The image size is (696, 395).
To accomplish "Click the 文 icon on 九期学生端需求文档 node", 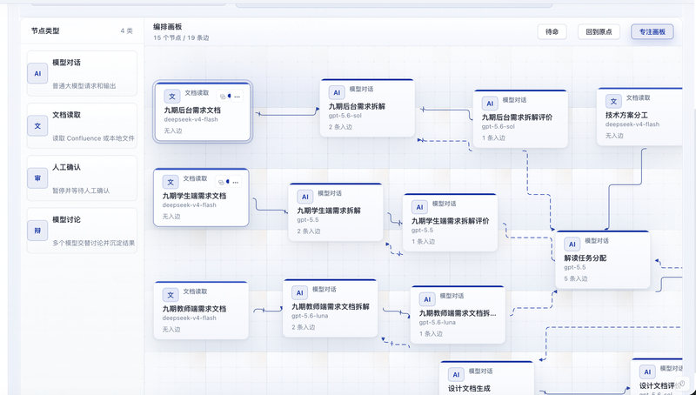I will (x=171, y=182).
